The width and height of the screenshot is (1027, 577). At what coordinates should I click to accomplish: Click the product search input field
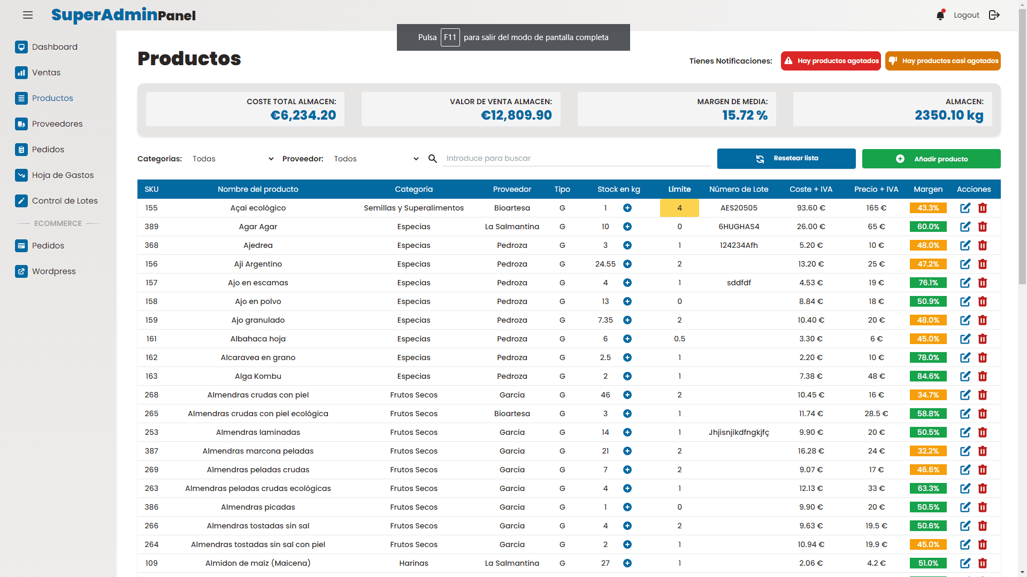point(576,158)
